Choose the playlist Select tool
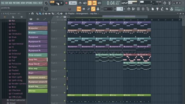Image resolution: width=185 pixels, height=104 pixels. tap(55, 14)
